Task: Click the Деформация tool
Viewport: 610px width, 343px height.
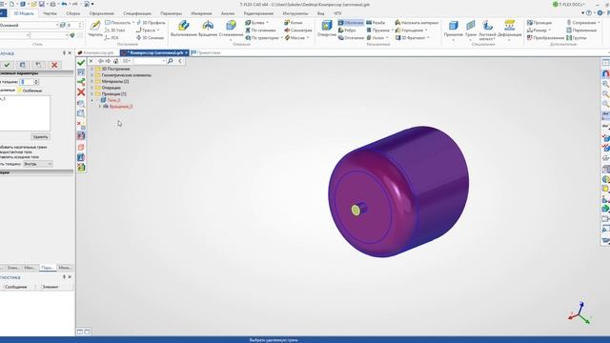Action: click(509, 30)
